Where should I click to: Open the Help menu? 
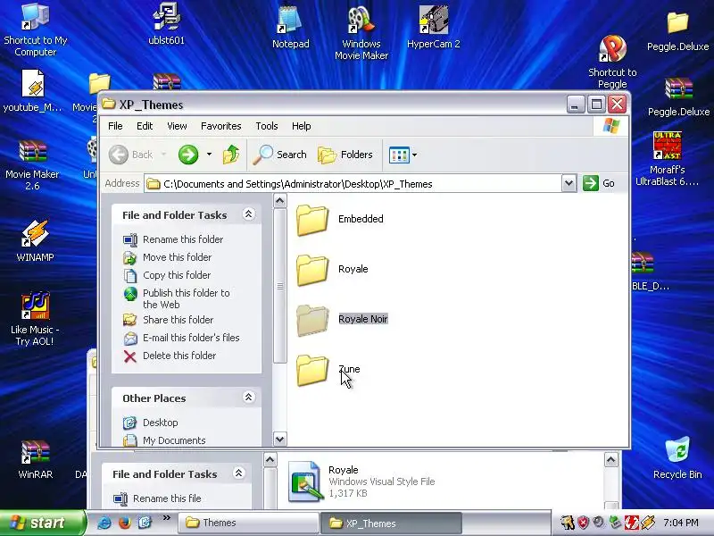(x=301, y=126)
